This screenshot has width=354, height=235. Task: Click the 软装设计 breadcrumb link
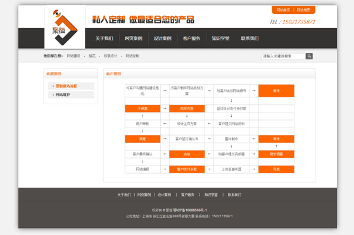[x=110, y=56]
